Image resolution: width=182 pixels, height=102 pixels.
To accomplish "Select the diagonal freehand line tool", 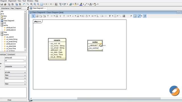I will click(120, 16).
